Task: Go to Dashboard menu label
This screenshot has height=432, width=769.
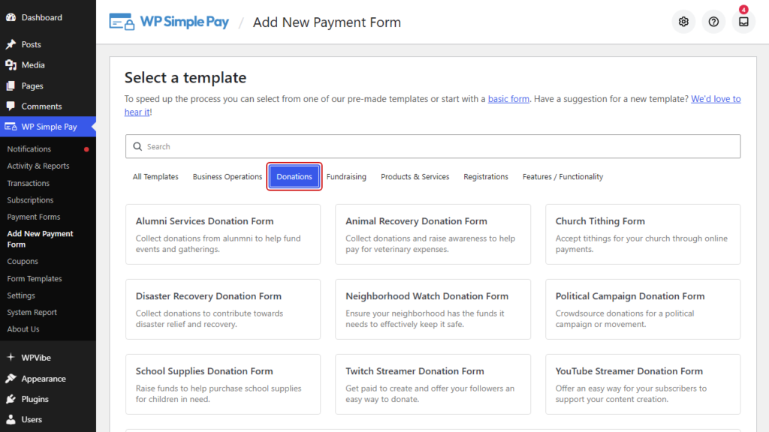Action: point(42,18)
